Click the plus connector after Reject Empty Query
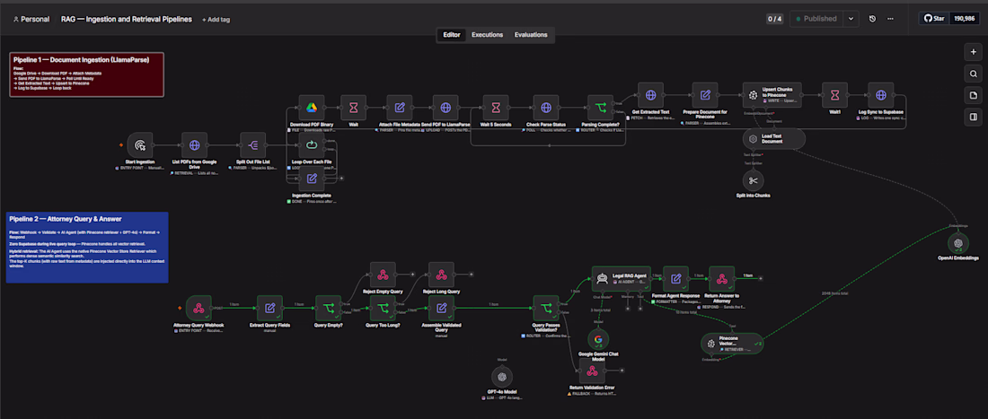Screen dimensions: 988x419 [413, 275]
